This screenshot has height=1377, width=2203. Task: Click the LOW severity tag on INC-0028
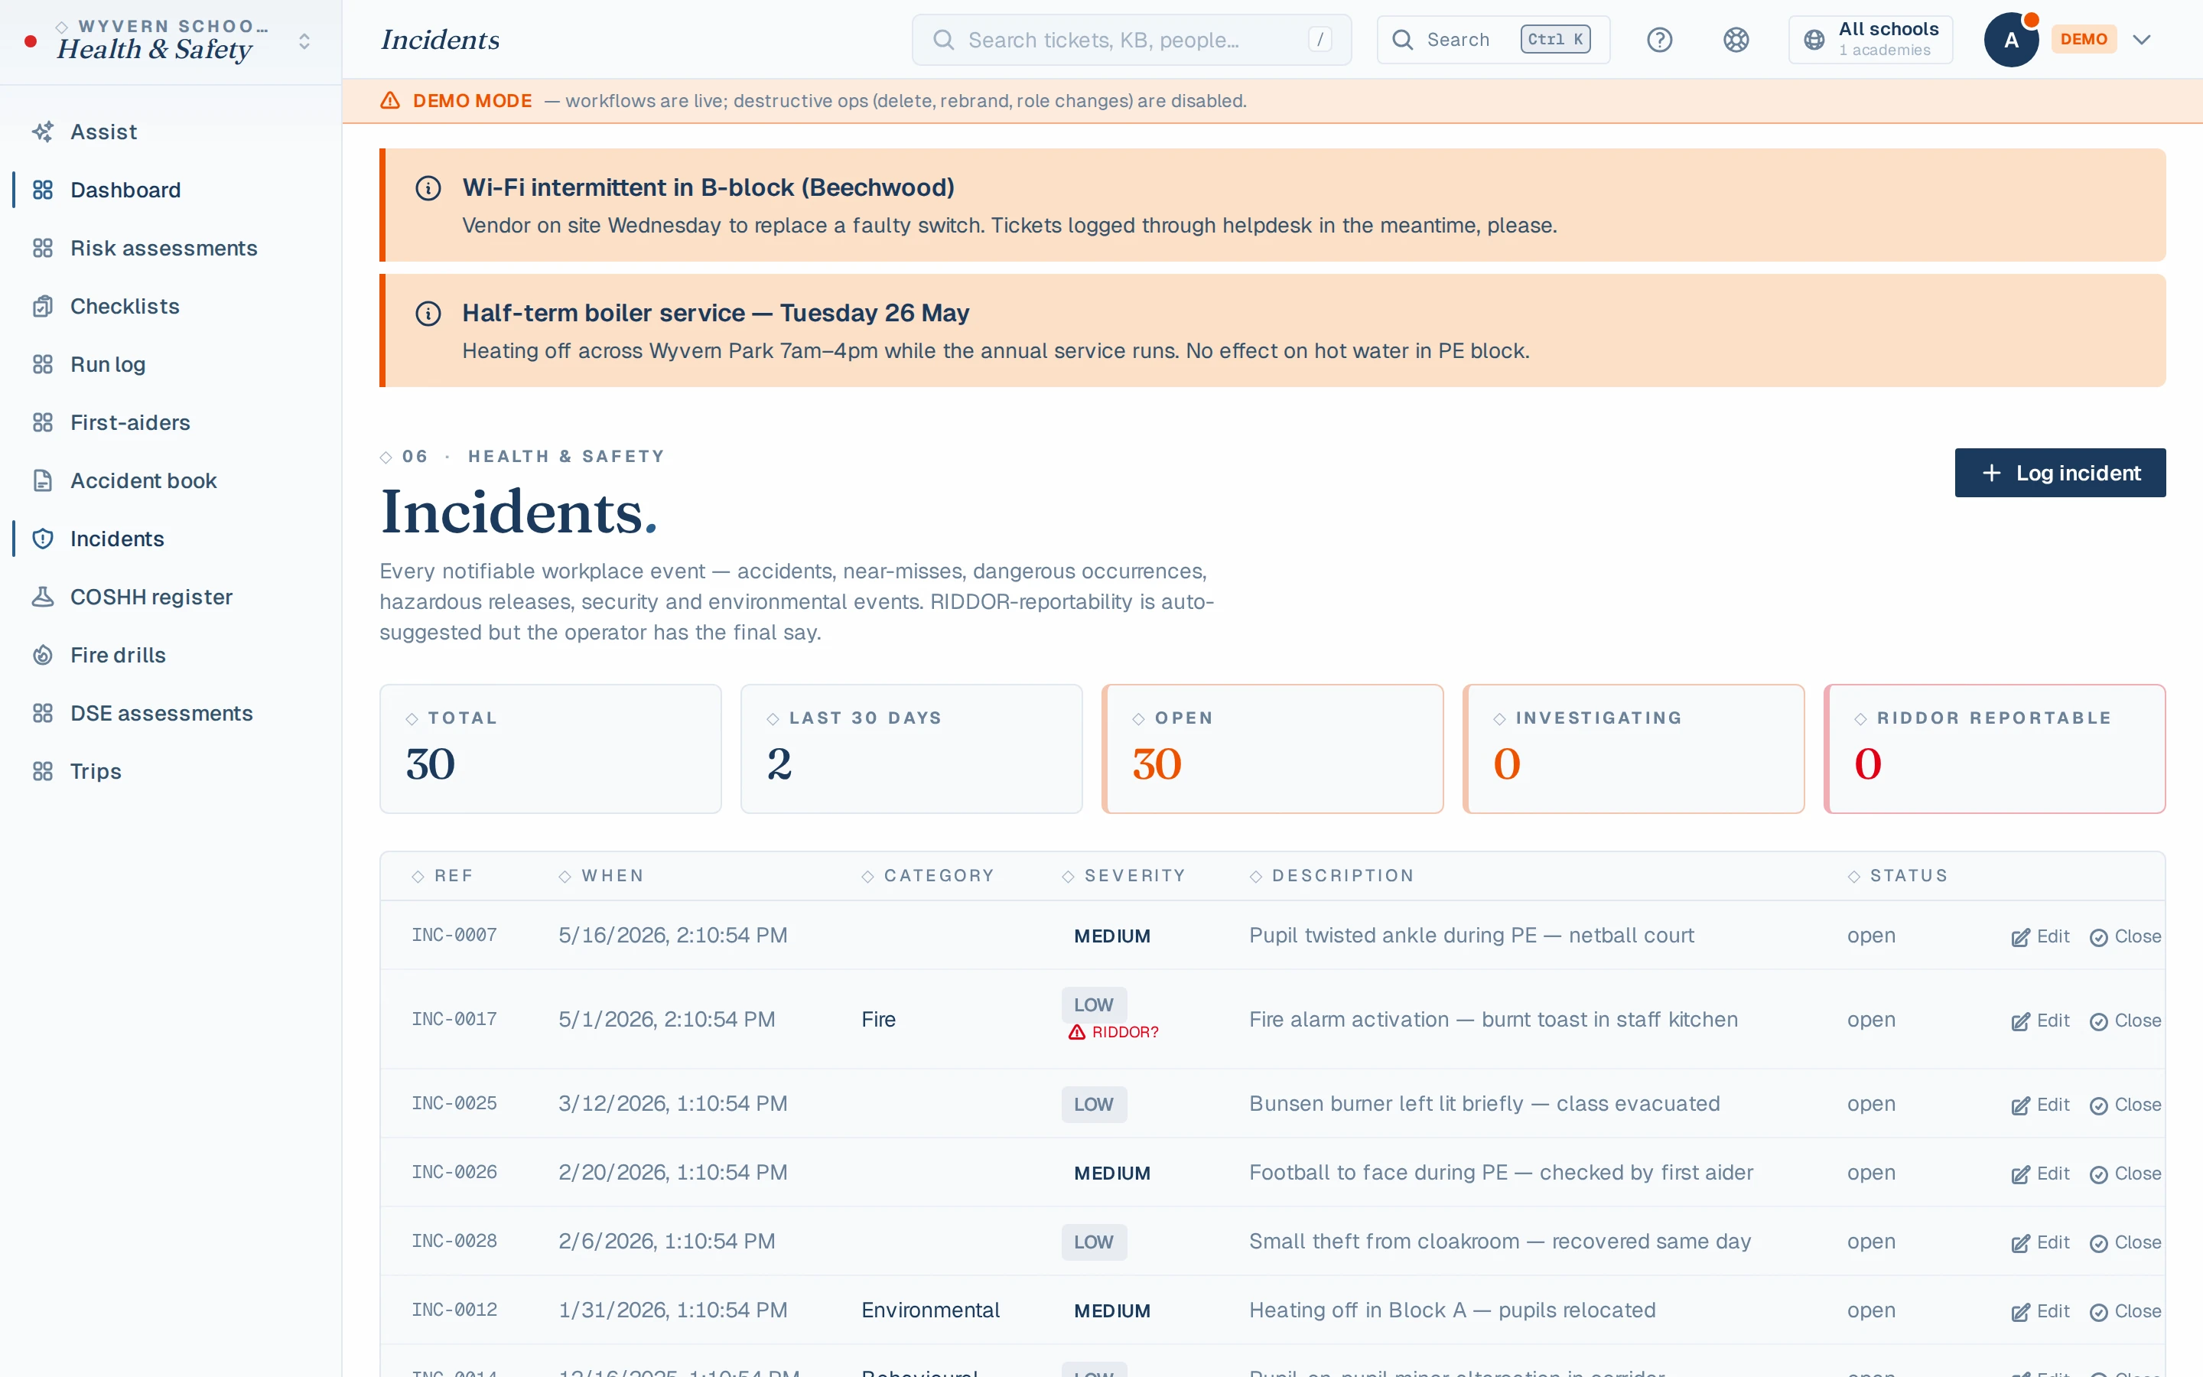[1093, 1242]
